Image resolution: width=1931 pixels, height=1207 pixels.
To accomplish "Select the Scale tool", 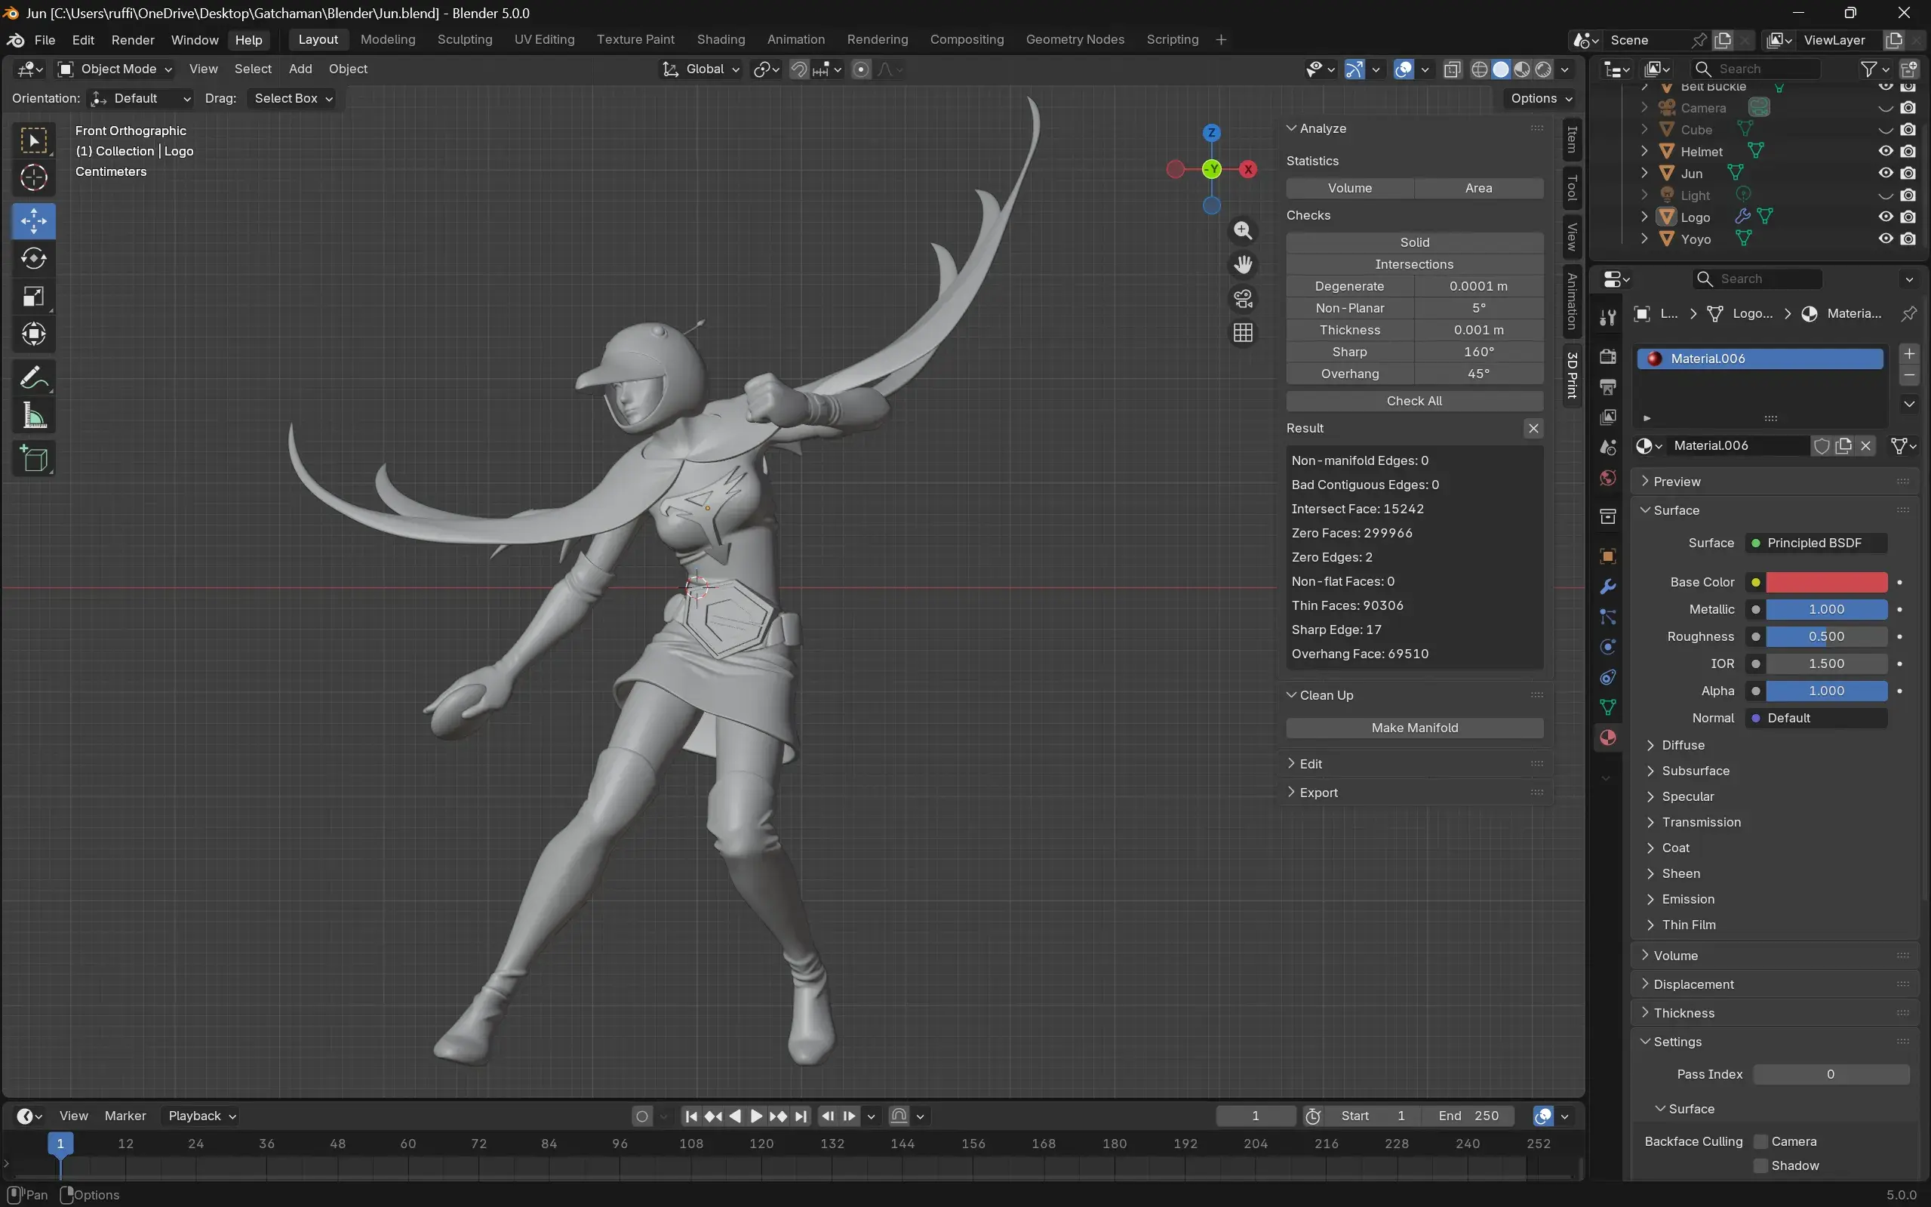I will click(x=33, y=296).
